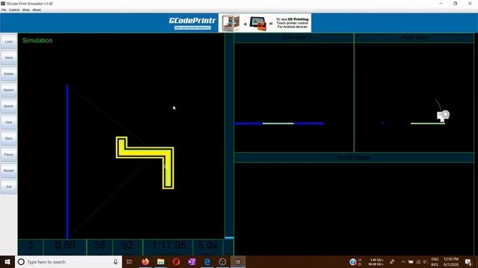Increase simulation speed with Speed+ button

(8, 90)
